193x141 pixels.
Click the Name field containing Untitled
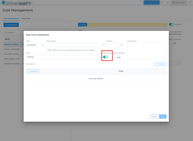(63, 57)
